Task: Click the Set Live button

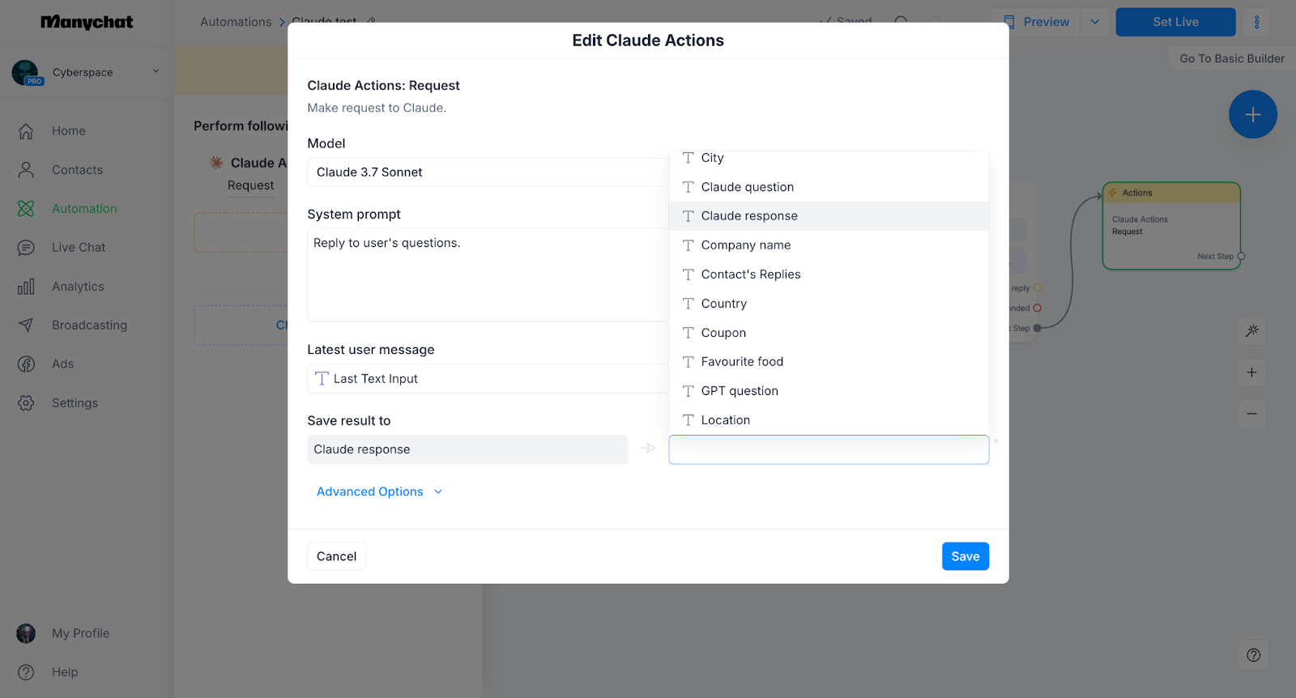Action: [x=1175, y=22]
